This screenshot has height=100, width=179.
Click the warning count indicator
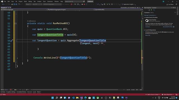(x=16, y=90)
